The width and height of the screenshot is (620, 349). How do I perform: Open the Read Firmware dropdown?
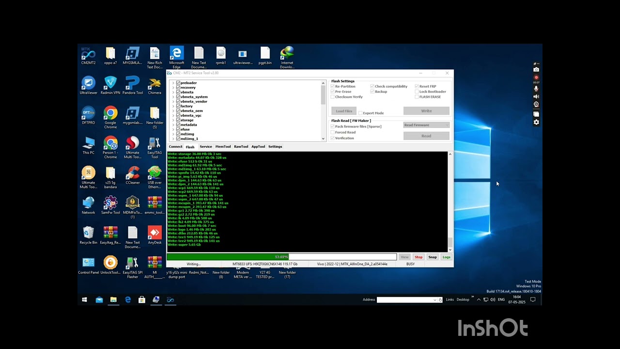426,125
